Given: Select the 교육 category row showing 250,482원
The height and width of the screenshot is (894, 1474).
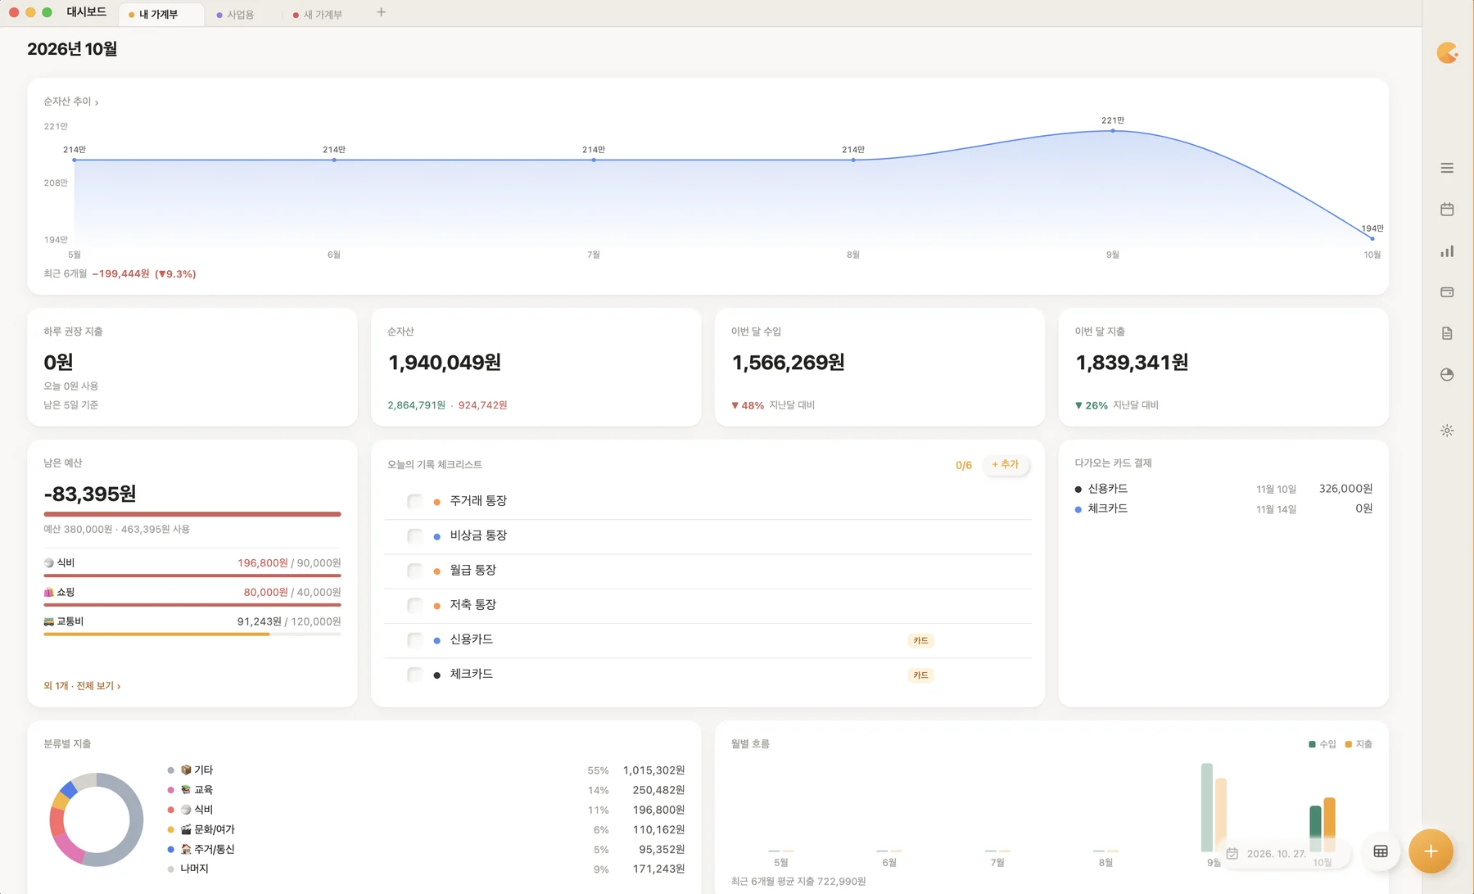Looking at the screenshot, I should point(426,790).
